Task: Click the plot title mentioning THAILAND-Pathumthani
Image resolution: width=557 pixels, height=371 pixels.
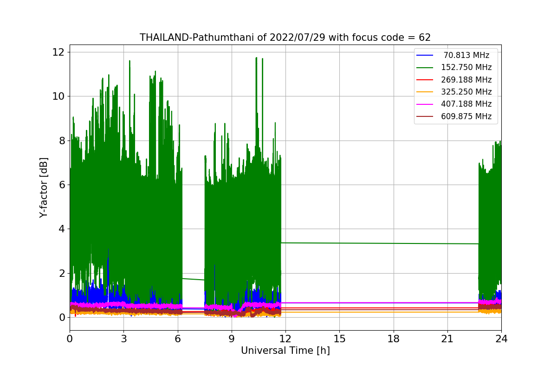Action: (285, 38)
